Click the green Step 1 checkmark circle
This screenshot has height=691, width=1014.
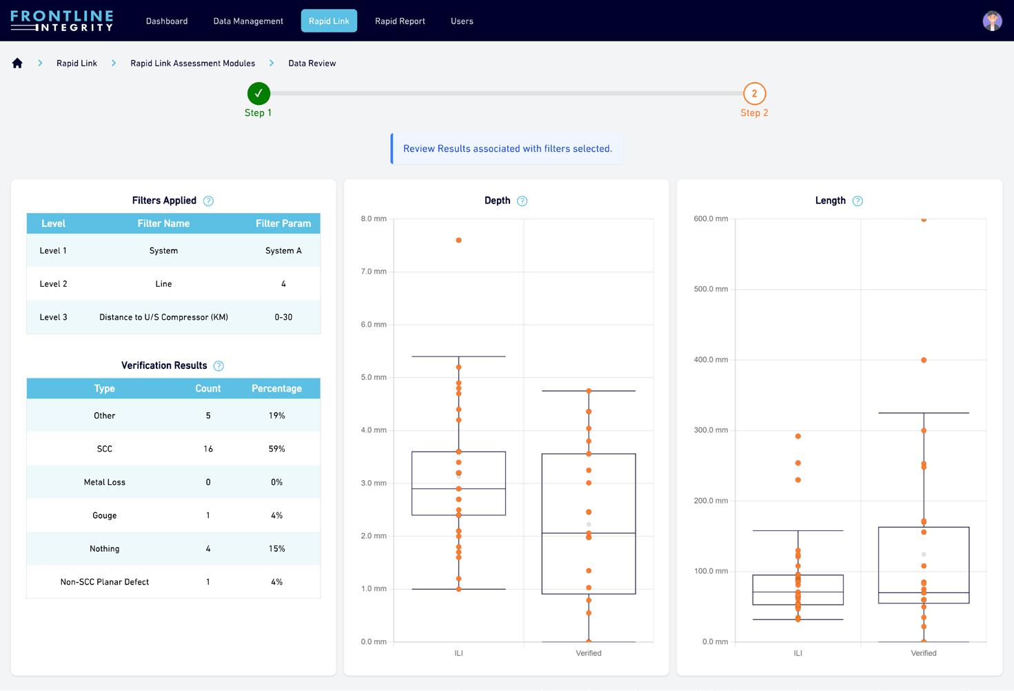click(x=258, y=93)
